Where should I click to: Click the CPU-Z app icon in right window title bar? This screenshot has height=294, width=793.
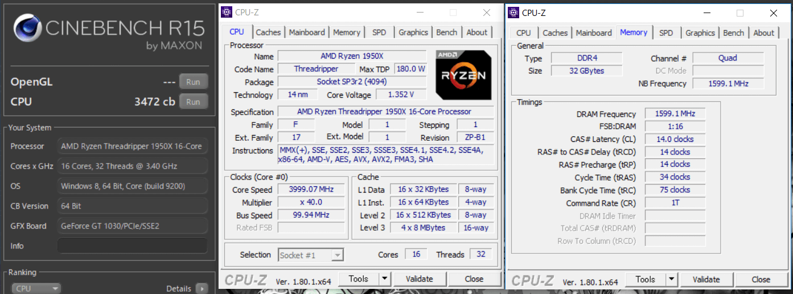click(513, 13)
